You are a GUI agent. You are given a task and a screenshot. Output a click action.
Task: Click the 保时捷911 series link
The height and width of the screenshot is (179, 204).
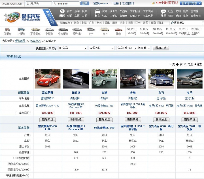[x=76, y=98]
